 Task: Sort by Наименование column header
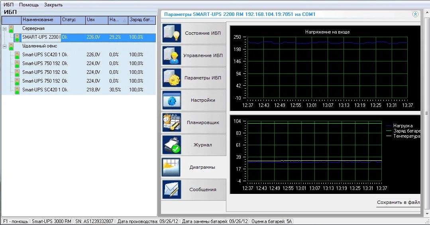[41, 20]
